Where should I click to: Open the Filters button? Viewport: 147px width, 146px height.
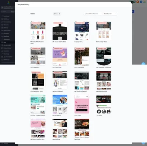click(x=57, y=14)
